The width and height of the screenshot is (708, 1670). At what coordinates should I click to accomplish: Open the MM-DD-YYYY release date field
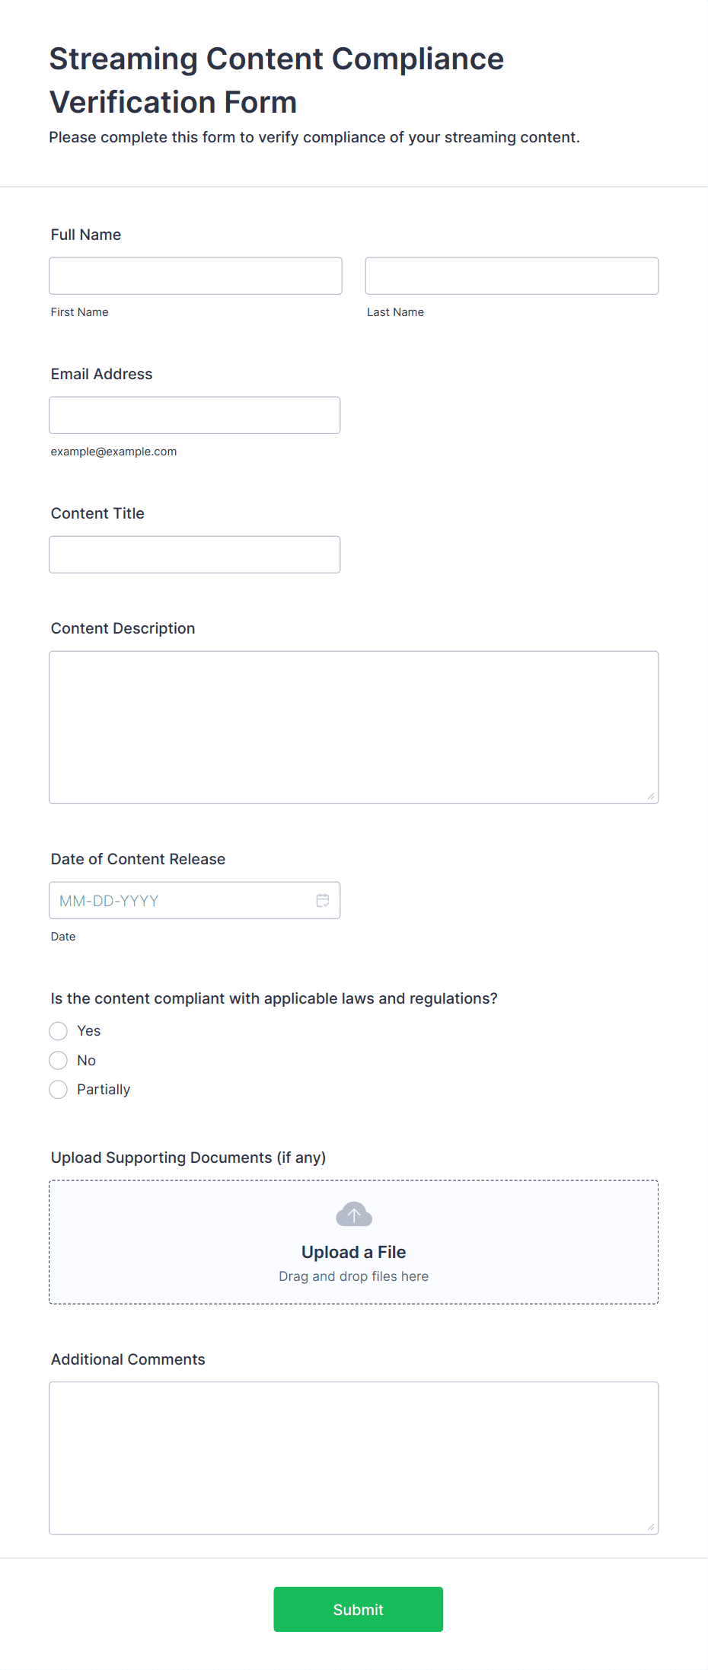(195, 900)
